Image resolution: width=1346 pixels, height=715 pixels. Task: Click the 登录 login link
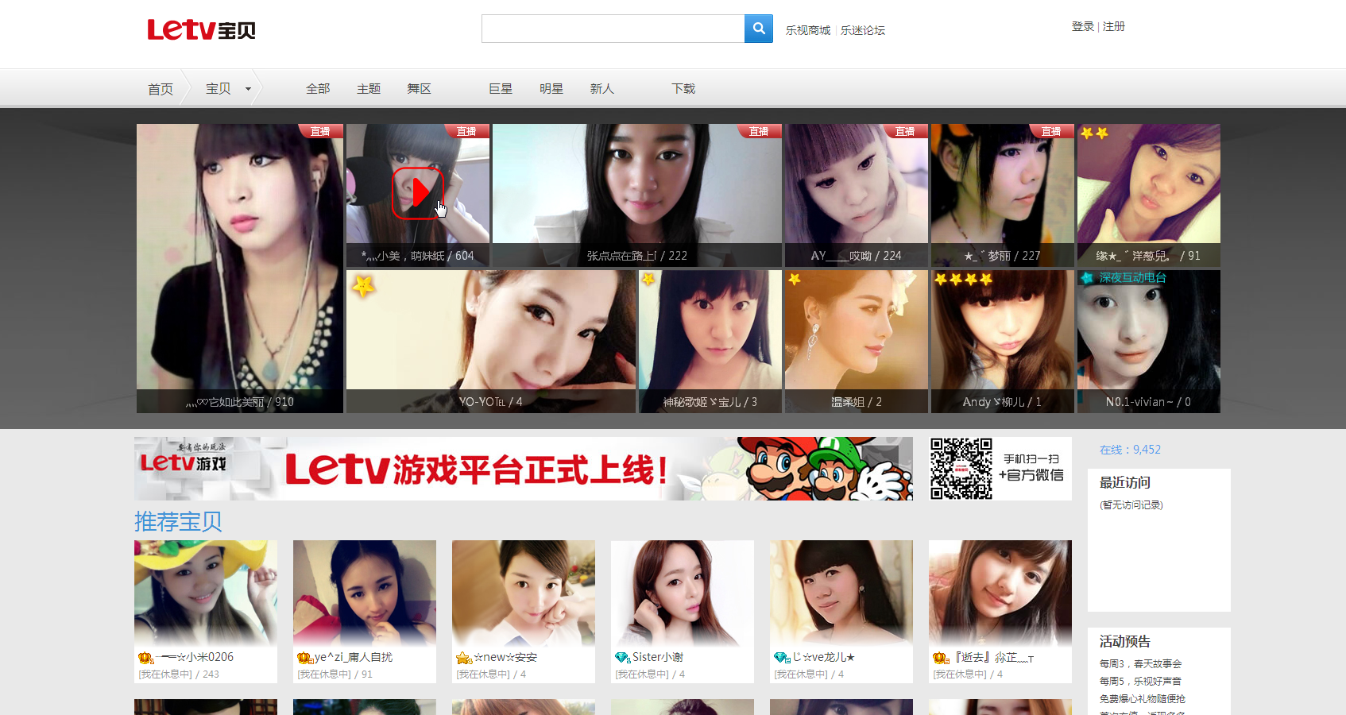pyautogui.click(x=1083, y=26)
